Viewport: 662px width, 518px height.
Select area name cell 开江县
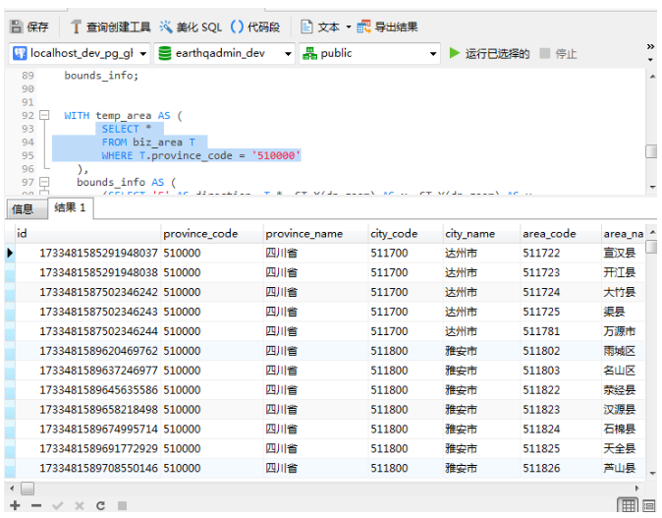pyautogui.click(x=624, y=272)
